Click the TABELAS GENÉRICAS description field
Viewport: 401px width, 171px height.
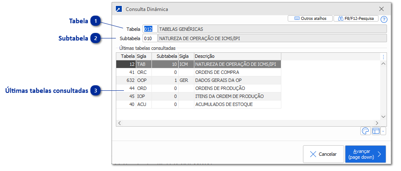(x=272, y=29)
